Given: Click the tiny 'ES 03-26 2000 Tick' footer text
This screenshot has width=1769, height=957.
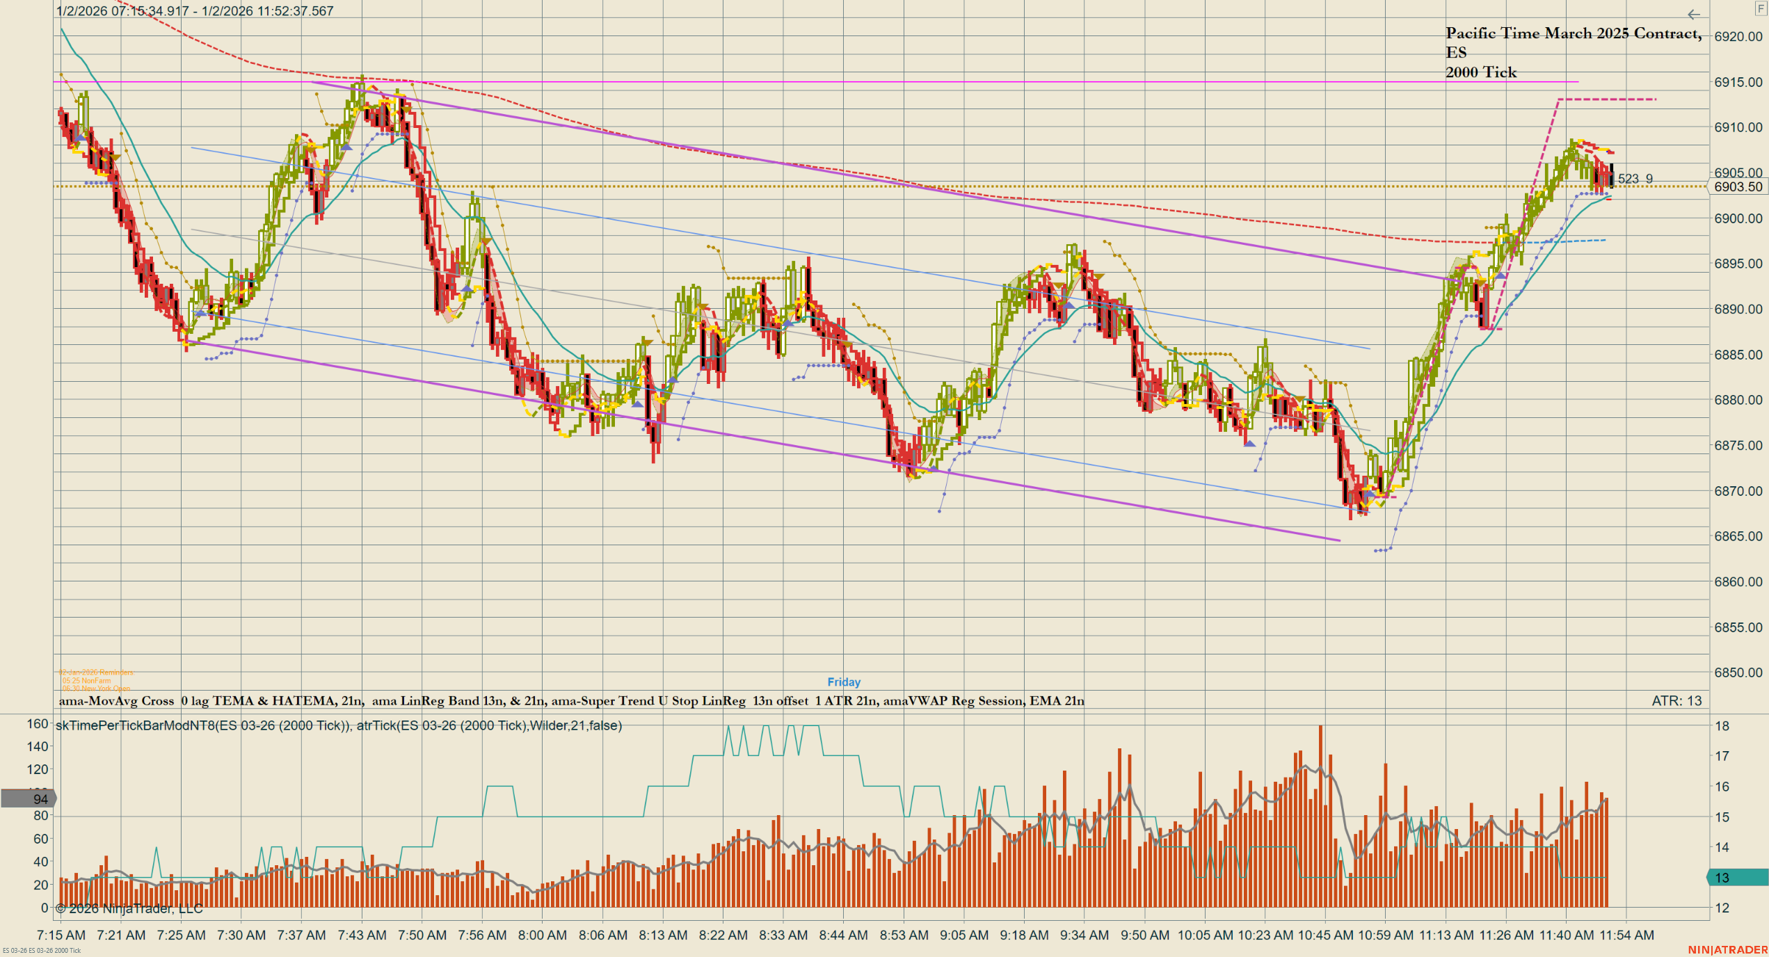Looking at the screenshot, I should point(42,951).
